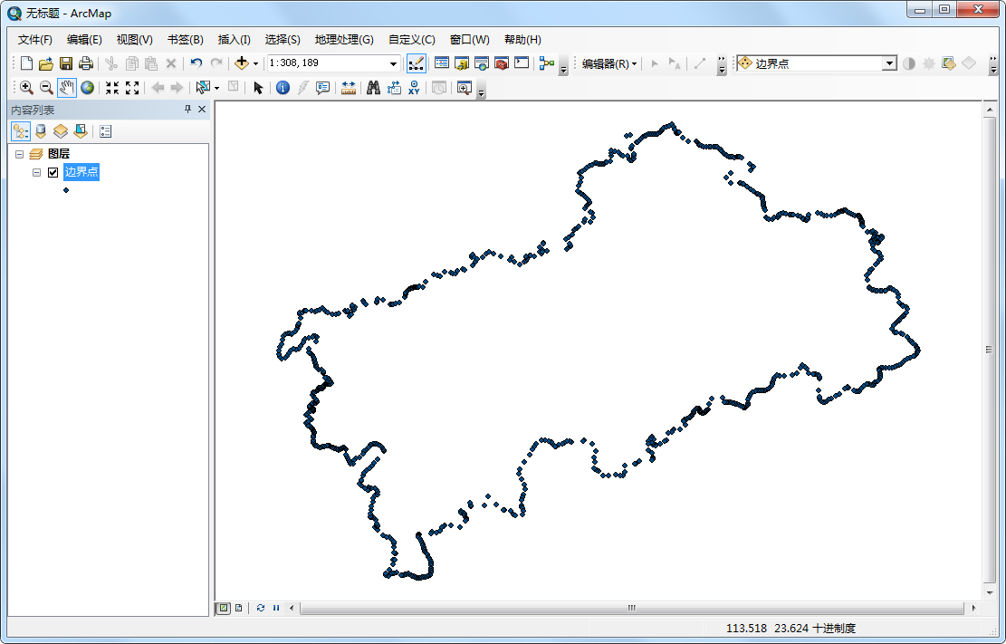Click the Save button on the toolbar
Screen dimensions: 1006x644
click(65, 62)
